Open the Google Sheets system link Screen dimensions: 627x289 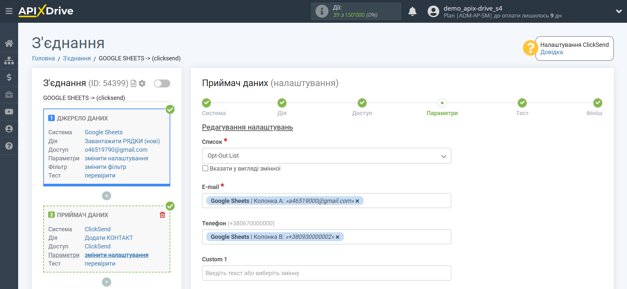click(x=104, y=132)
